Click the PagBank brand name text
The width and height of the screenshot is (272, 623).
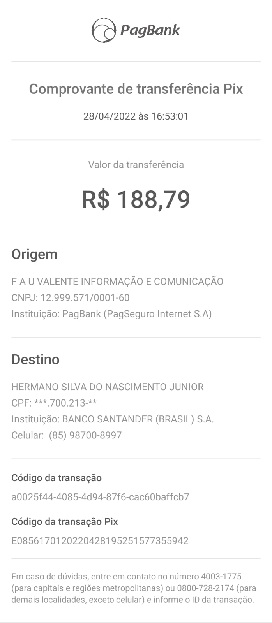point(150,30)
